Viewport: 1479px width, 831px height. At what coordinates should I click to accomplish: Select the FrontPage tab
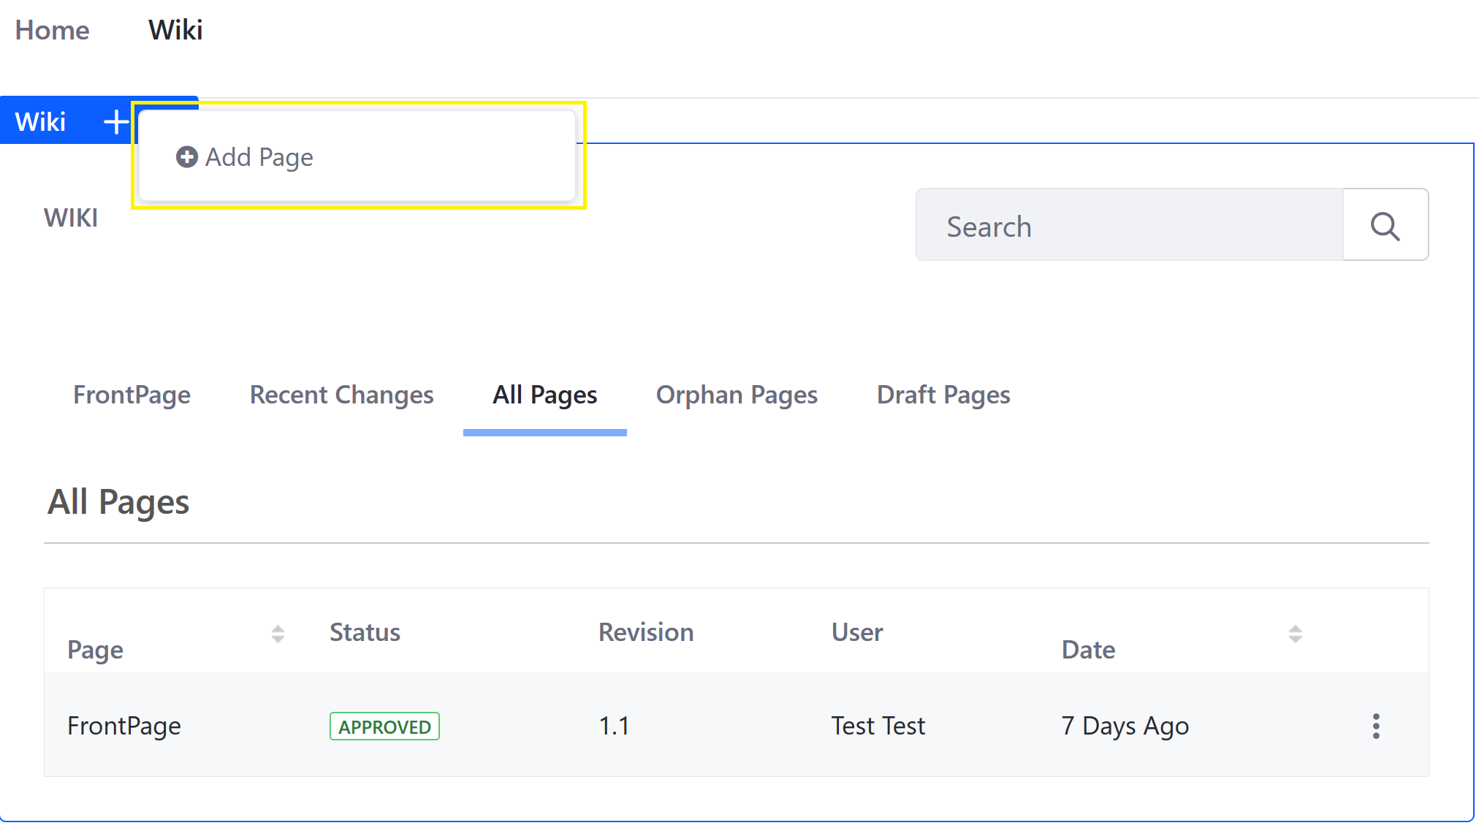click(132, 394)
